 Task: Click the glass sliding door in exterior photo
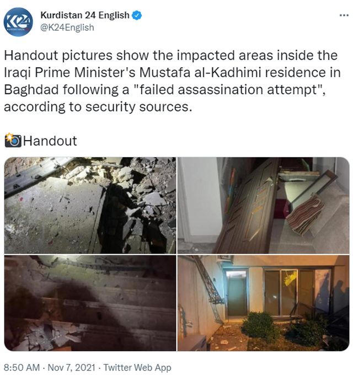[x=289, y=293]
